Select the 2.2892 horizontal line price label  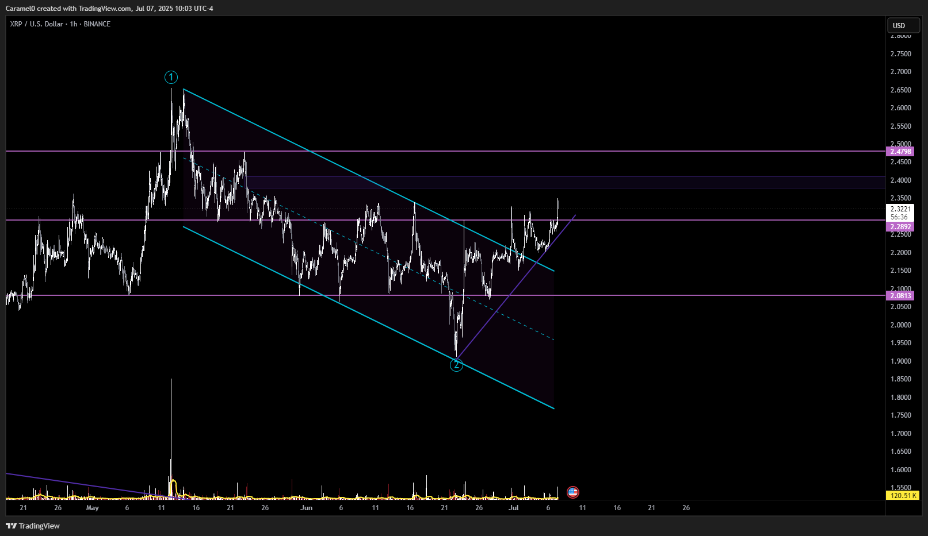click(901, 227)
